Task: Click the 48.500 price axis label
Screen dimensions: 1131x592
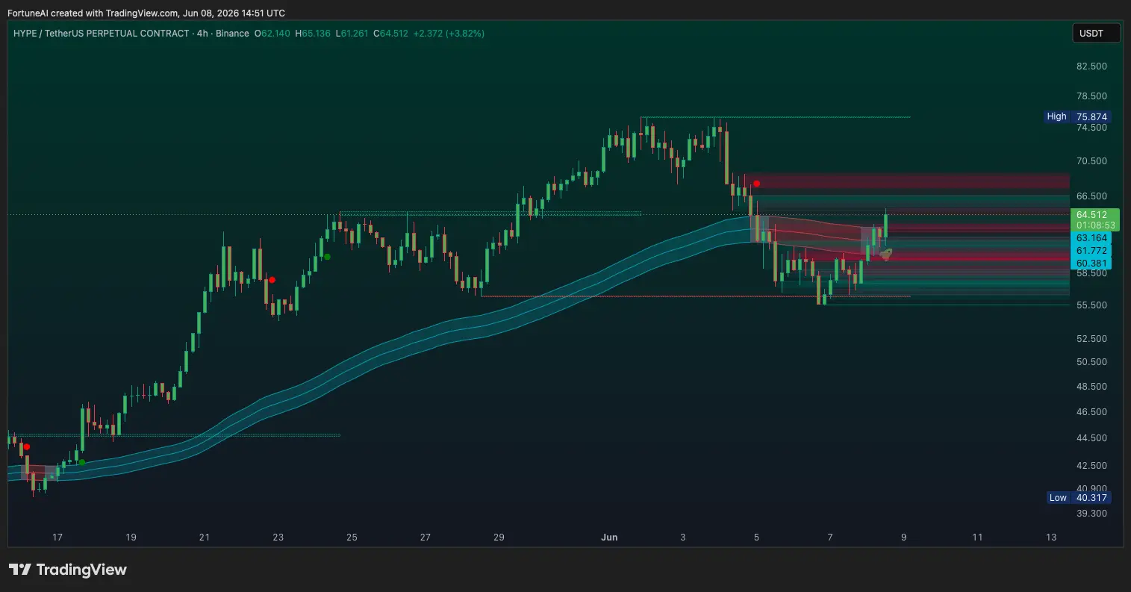Action: click(x=1091, y=387)
